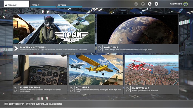Click the red biplane Marketplace image
This screenshot has height=108, width=193.
(x=152, y=70)
